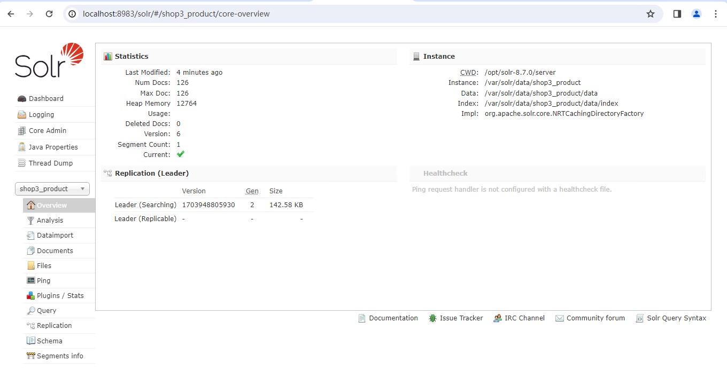Click the Community forum envelope icon
The width and height of the screenshot is (727, 377).
point(560,318)
